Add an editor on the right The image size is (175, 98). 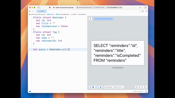(146, 11)
